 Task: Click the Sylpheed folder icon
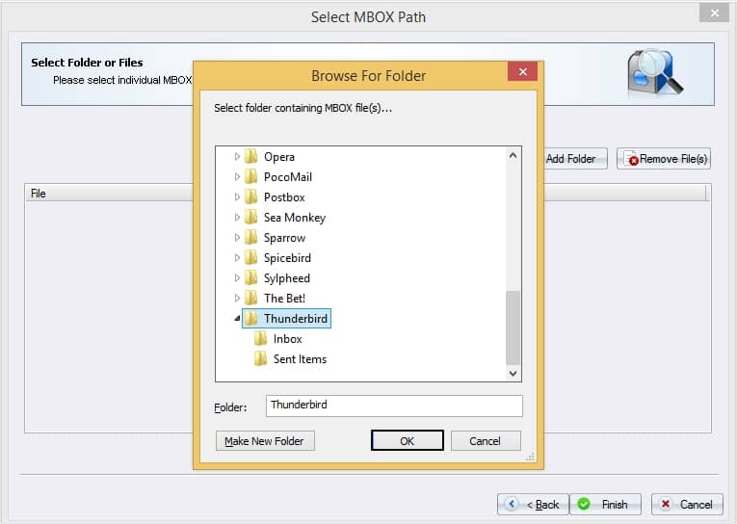pyautogui.click(x=251, y=277)
